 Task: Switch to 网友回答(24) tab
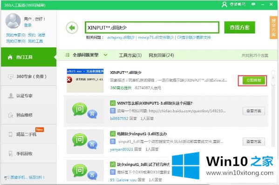pyautogui.click(x=161, y=55)
